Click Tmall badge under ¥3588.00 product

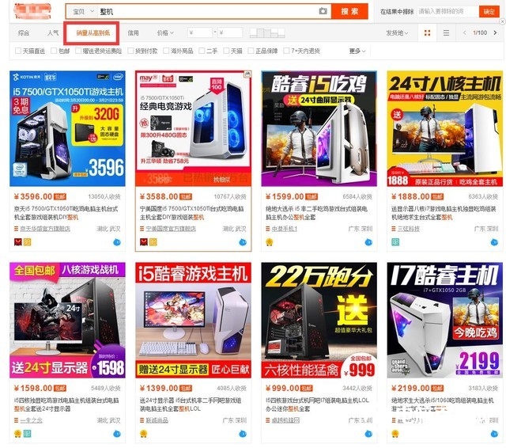click(144, 242)
